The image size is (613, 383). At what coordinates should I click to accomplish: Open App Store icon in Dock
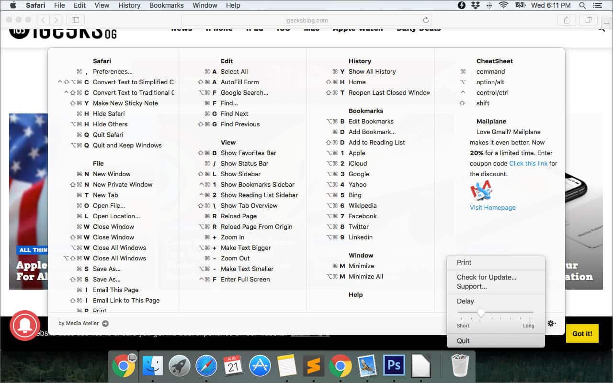click(260, 367)
